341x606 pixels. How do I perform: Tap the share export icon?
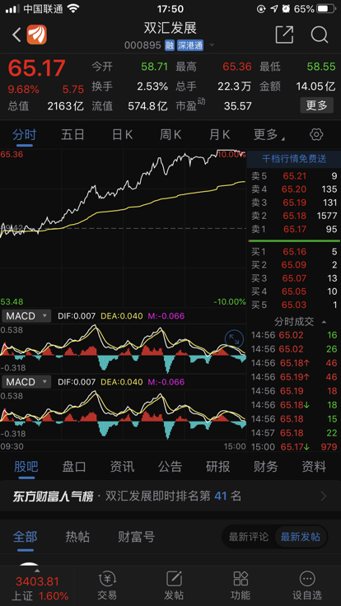[x=284, y=35]
